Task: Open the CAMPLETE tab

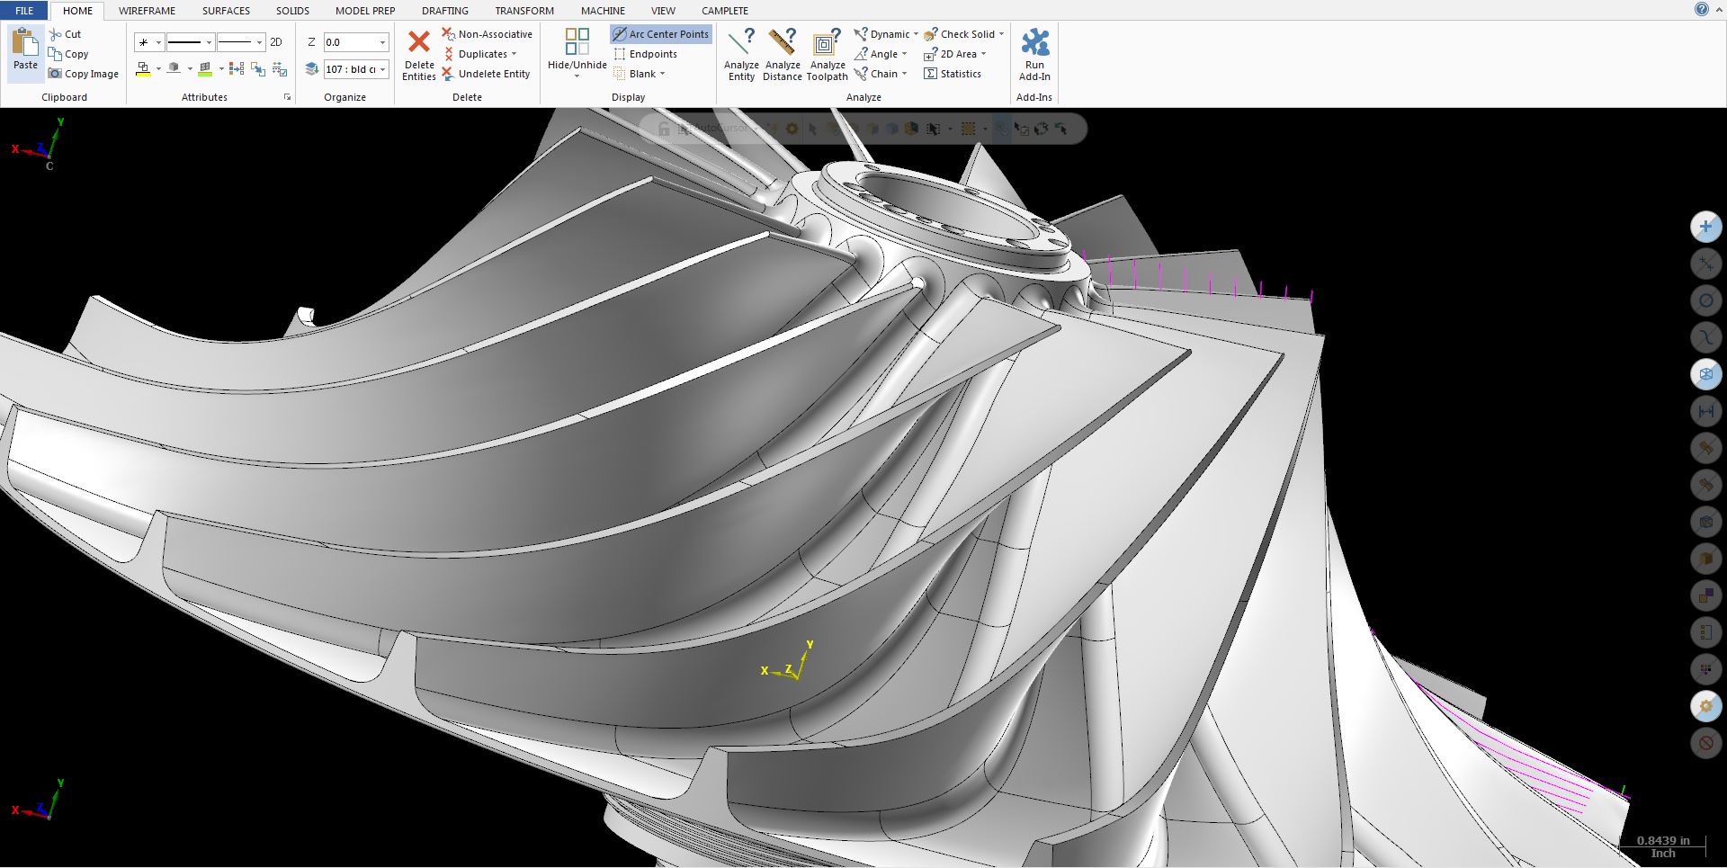Action: pyautogui.click(x=724, y=11)
